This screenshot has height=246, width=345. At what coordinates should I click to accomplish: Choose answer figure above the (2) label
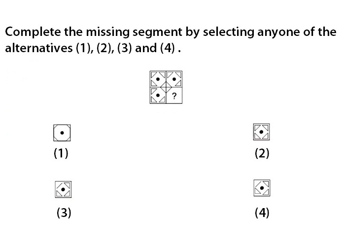coord(261,132)
